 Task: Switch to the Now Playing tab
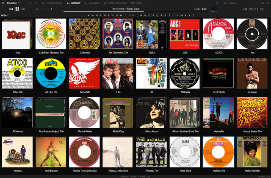[52, 3]
